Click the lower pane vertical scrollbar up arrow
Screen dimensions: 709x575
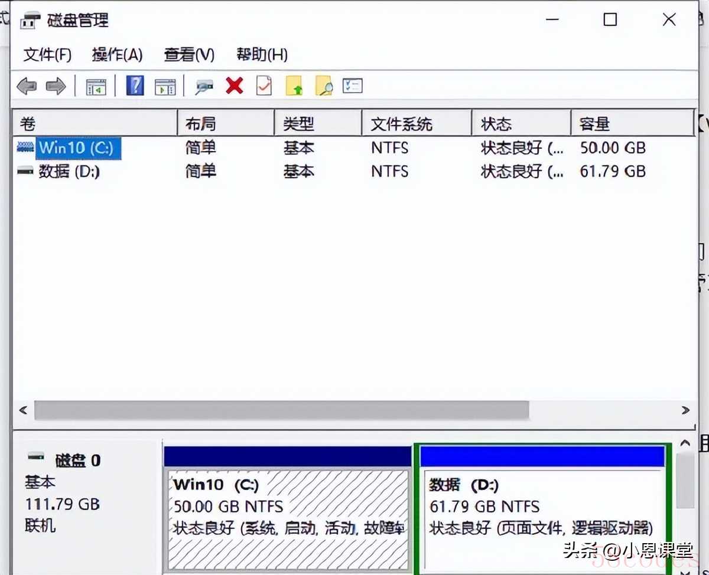[x=685, y=443]
